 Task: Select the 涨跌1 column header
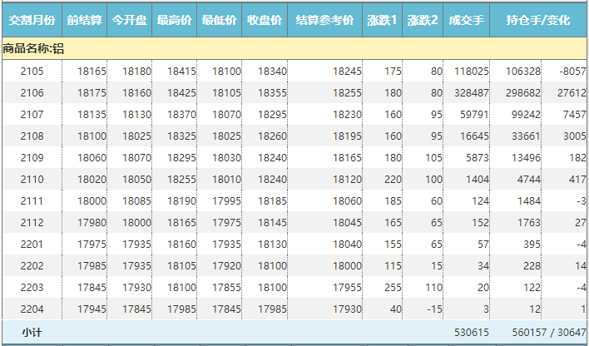(383, 19)
